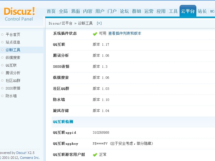Viewport: 215px width, 161px height.
Task: Open the 站长 tab
Action: [202, 11]
